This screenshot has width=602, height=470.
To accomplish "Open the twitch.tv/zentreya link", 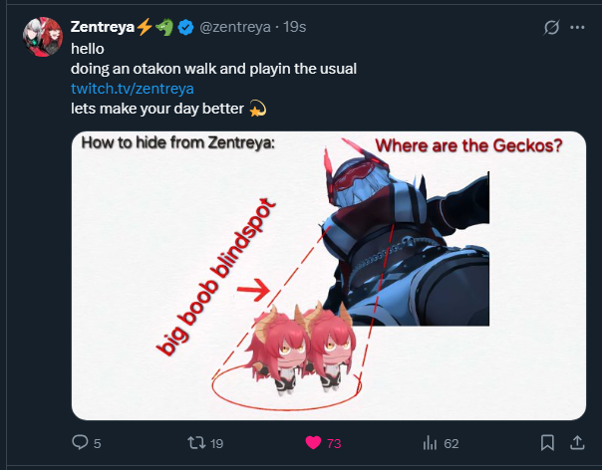I will pos(125,88).
